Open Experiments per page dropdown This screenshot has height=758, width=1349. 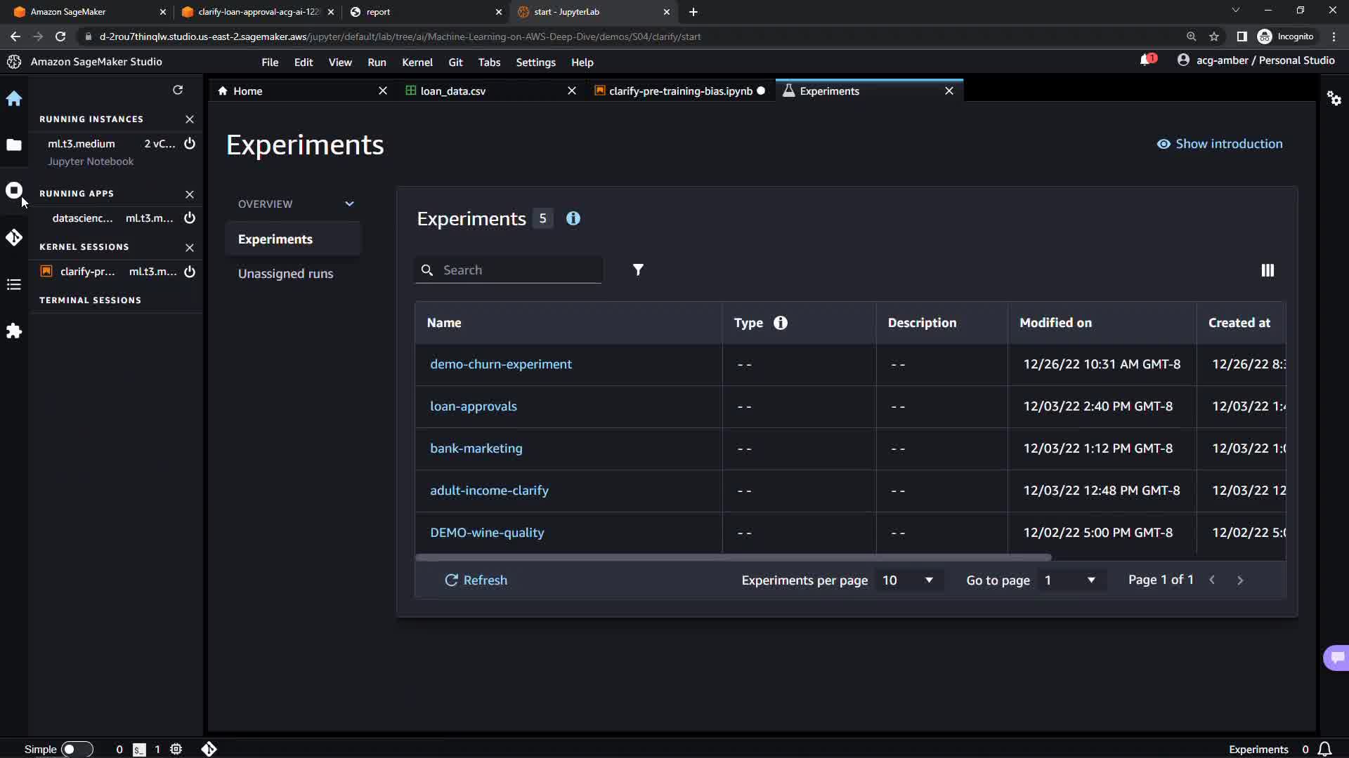pyautogui.click(x=907, y=580)
